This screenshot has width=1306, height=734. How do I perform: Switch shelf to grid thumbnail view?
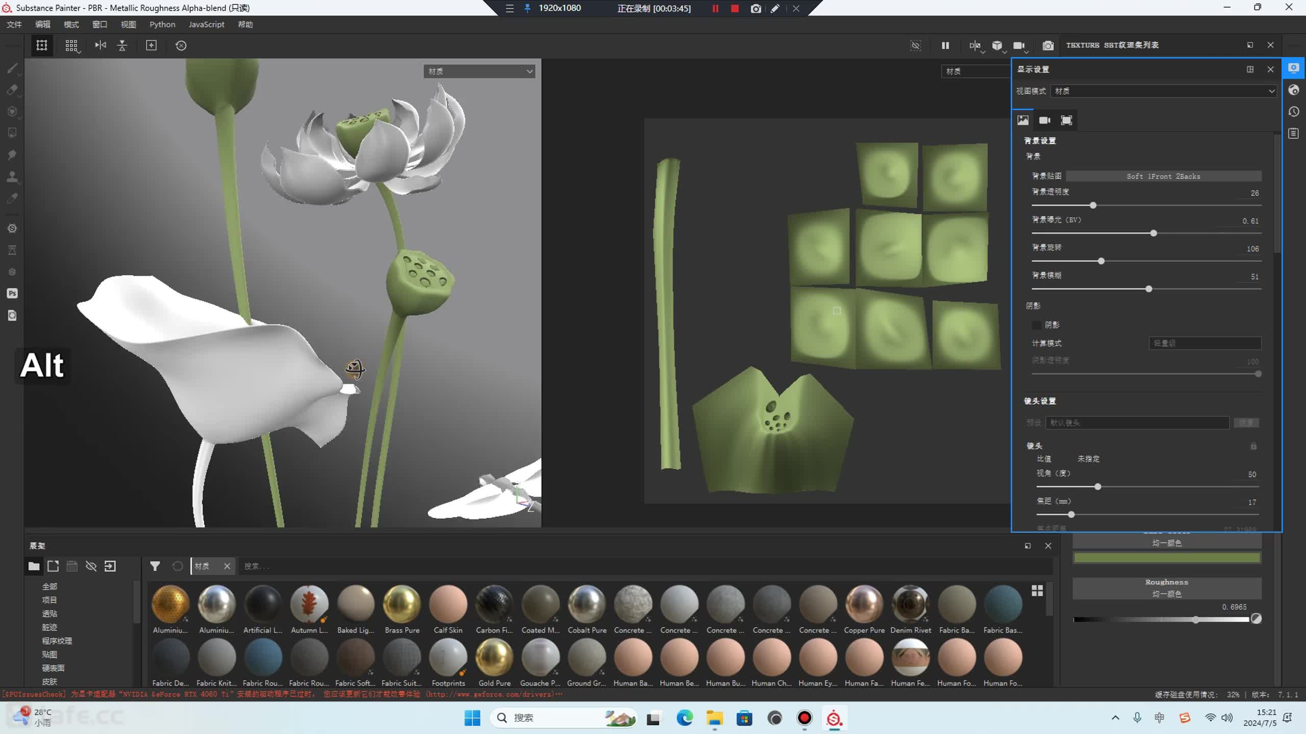pyautogui.click(x=1037, y=591)
